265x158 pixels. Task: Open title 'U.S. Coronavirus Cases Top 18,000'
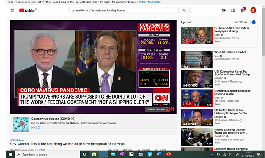233,73
